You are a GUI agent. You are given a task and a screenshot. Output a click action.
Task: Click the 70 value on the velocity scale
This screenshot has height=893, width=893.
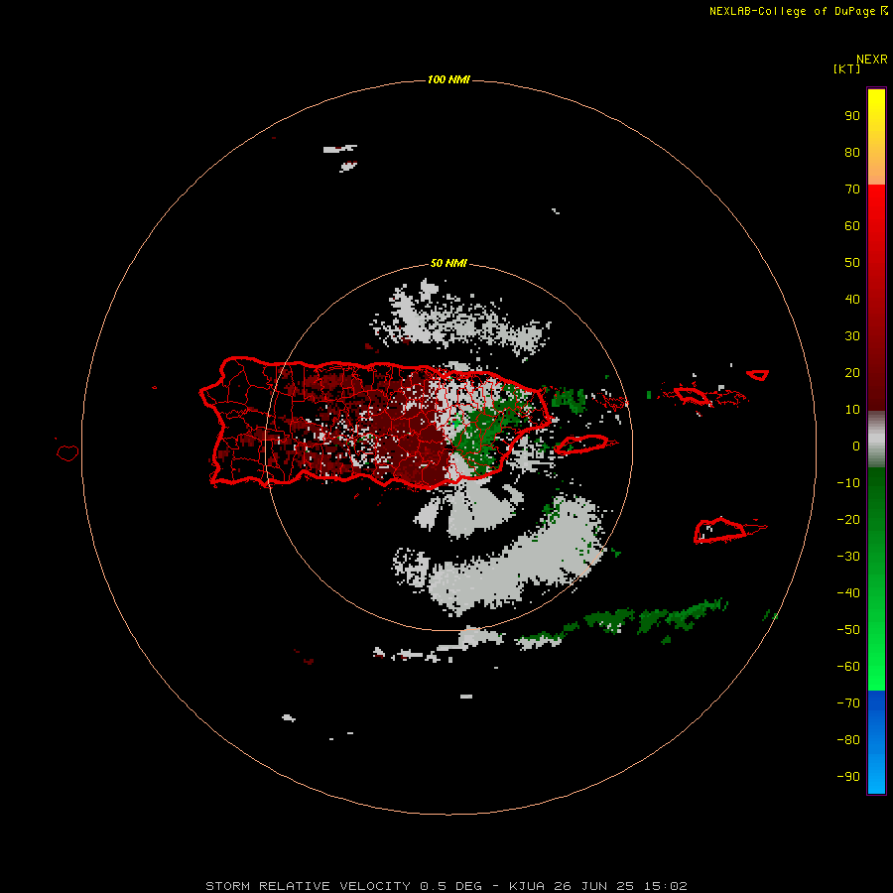[852, 190]
